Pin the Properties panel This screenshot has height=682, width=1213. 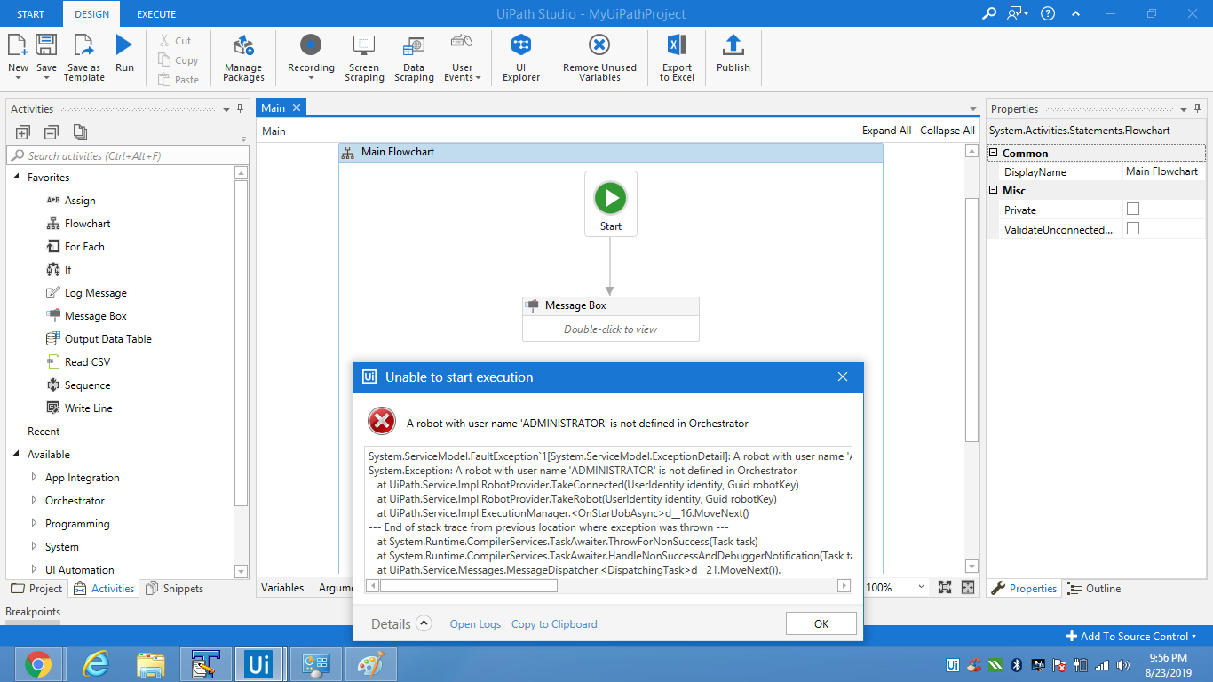click(x=1197, y=108)
